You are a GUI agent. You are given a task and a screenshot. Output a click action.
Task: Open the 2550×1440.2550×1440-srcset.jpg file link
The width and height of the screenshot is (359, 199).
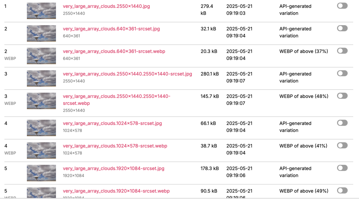(x=127, y=74)
